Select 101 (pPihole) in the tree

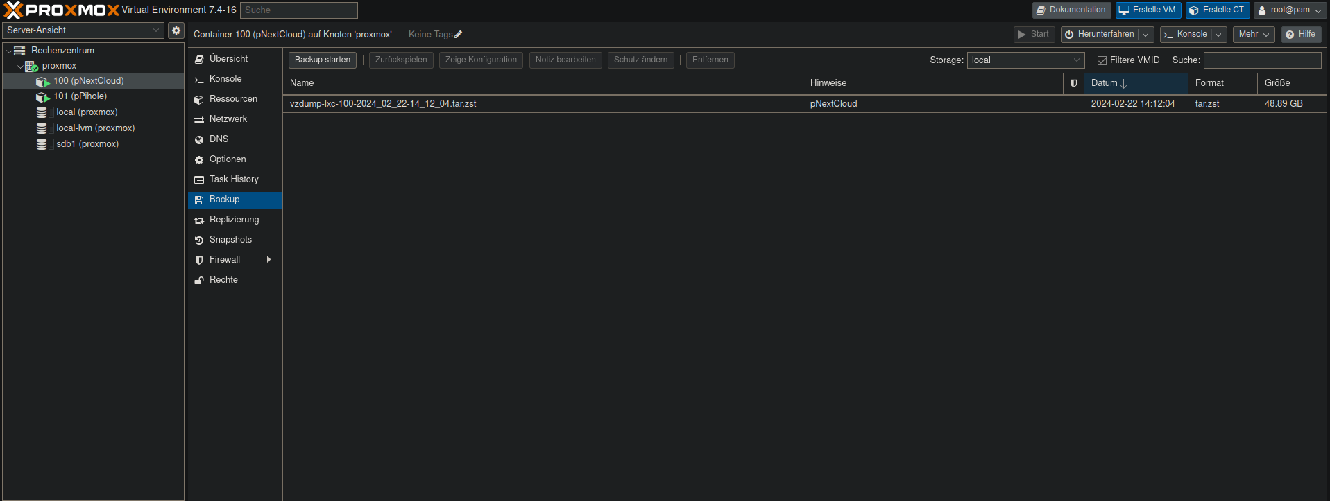pos(93,96)
